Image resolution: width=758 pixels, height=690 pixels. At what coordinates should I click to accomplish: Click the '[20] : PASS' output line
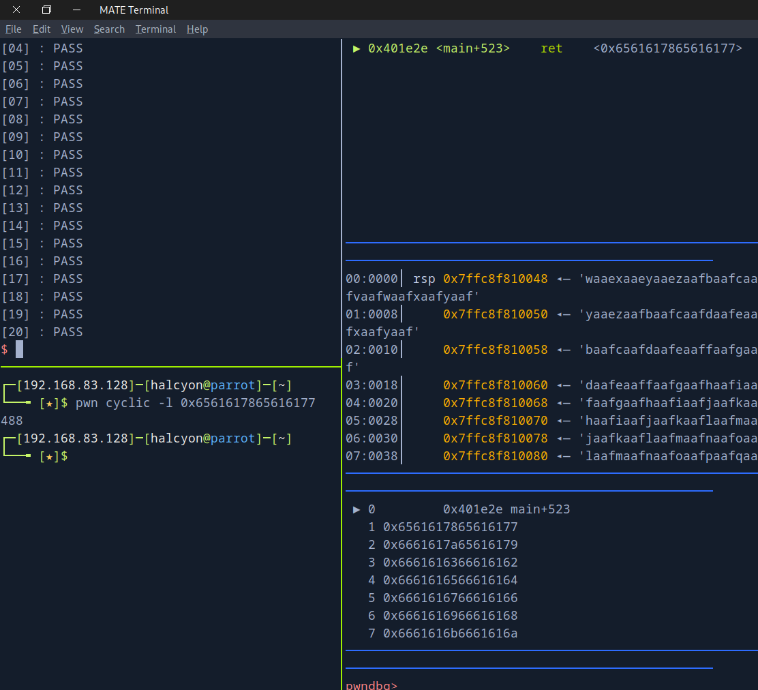(42, 332)
